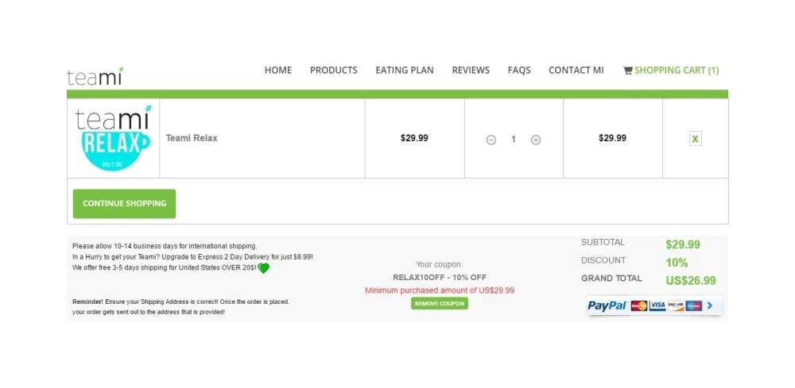Click the Express 2 Day Delivery upgrade text

192,257
